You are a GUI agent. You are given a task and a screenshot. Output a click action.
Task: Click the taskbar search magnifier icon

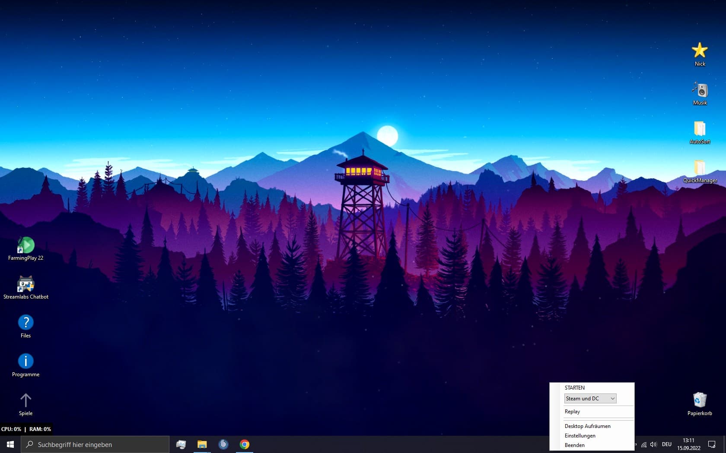pyautogui.click(x=29, y=444)
